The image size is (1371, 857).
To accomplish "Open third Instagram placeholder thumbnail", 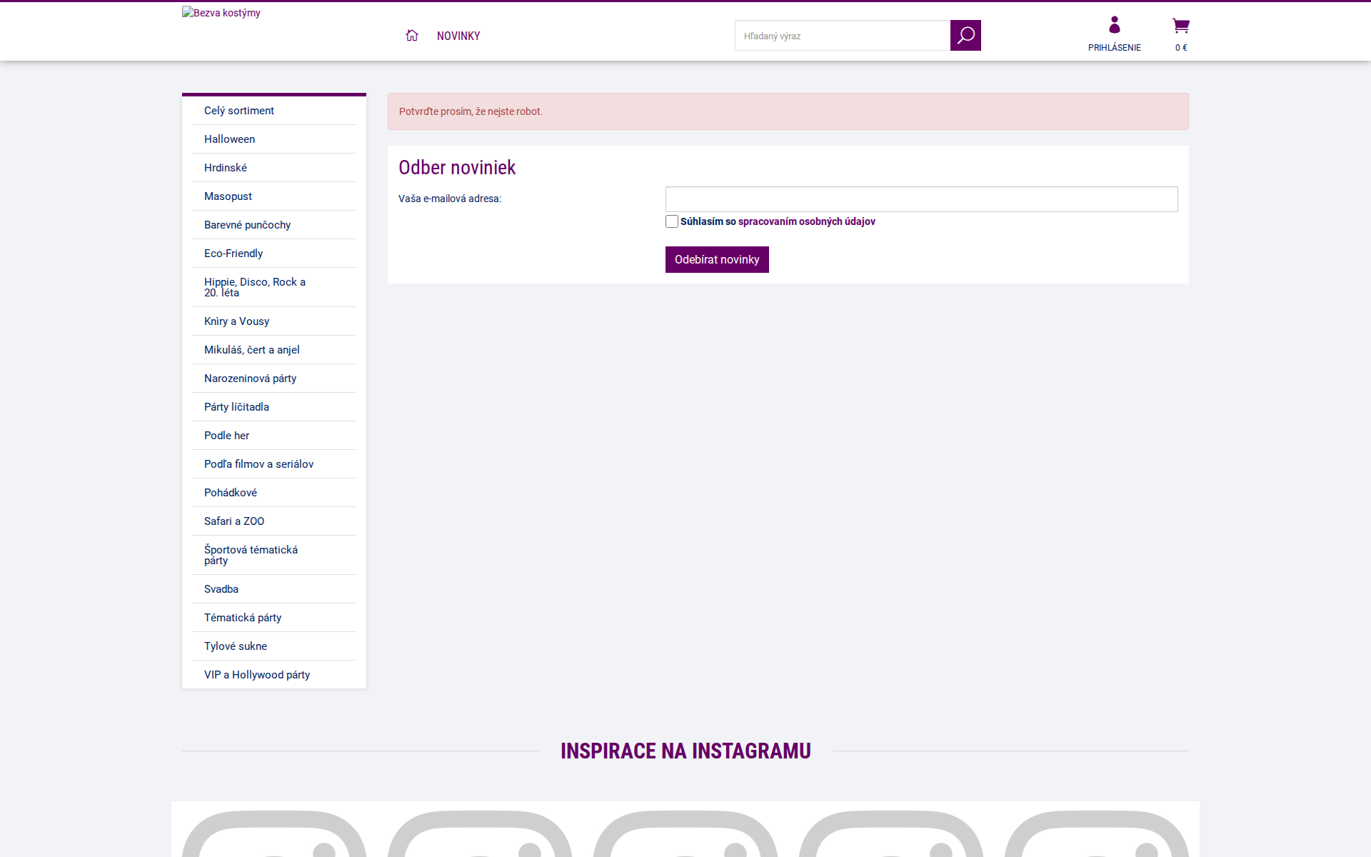I will (685, 832).
